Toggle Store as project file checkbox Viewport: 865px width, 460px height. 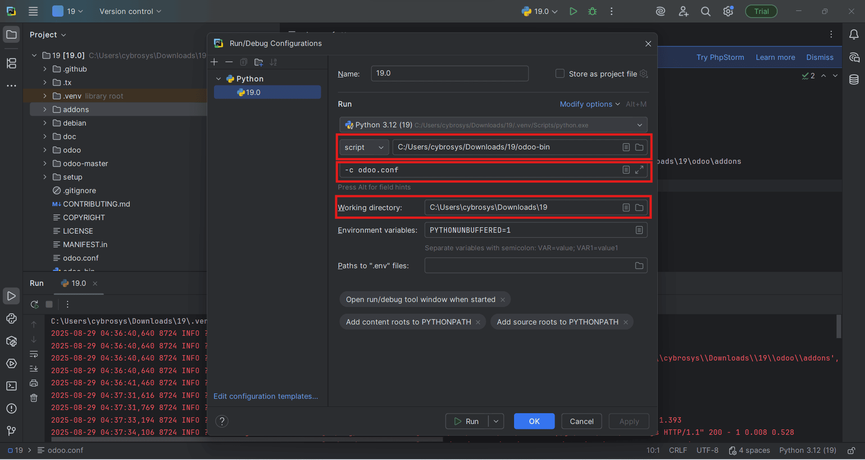pyautogui.click(x=560, y=73)
